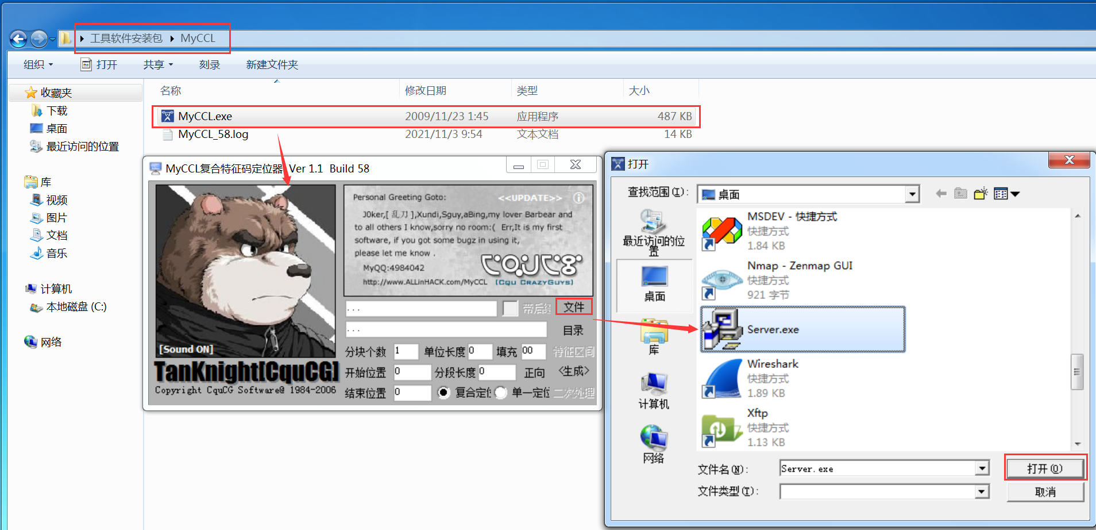Open Favorites star in Explorer sidebar
1096x530 pixels.
(49, 93)
